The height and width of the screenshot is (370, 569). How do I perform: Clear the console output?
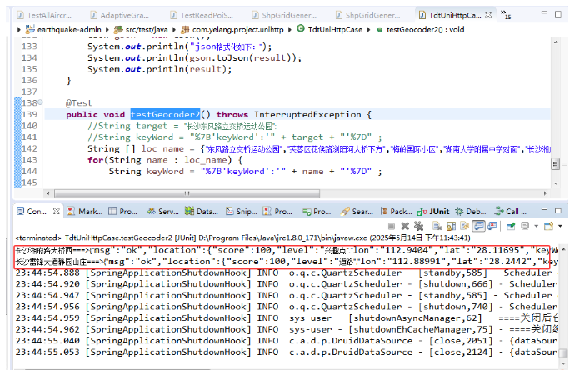pyautogui.click(x=437, y=226)
